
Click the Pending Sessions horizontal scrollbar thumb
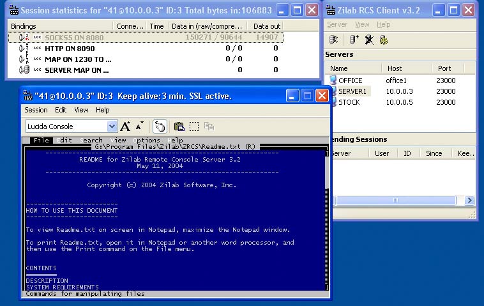(396, 200)
